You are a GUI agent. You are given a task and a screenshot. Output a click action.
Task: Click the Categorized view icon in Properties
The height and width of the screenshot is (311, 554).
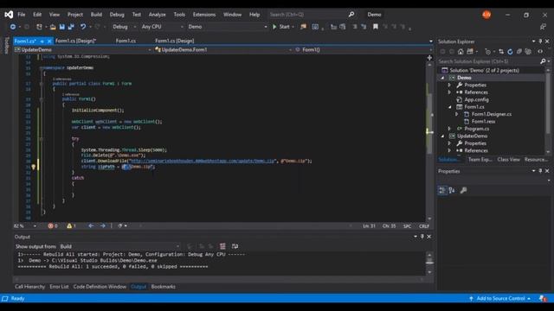click(442, 190)
